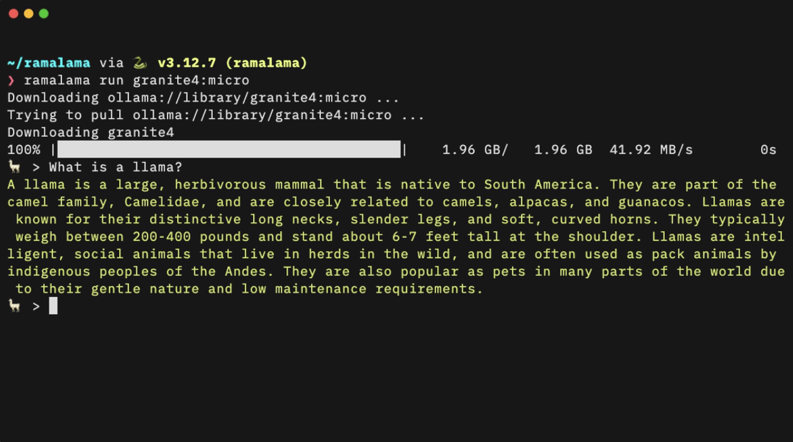Place cursor at the blinking block cursor

[x=53, y=306]
